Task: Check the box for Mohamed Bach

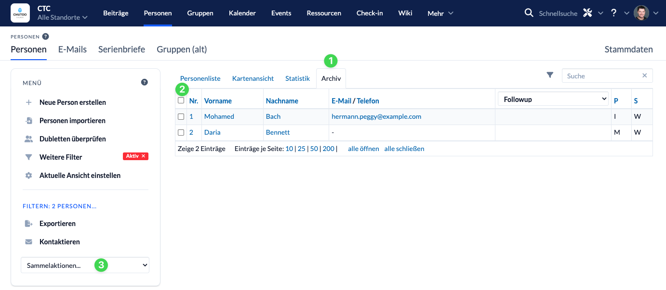Action: click(x=181, y=116)
